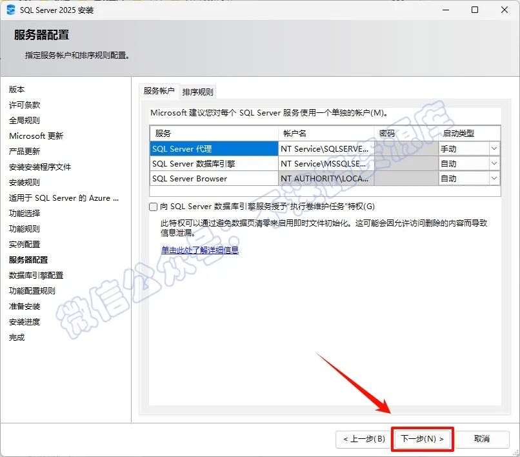Select 全局规则 step in the sidebar
The image size is (520, 457).
(x=25, y=120)
